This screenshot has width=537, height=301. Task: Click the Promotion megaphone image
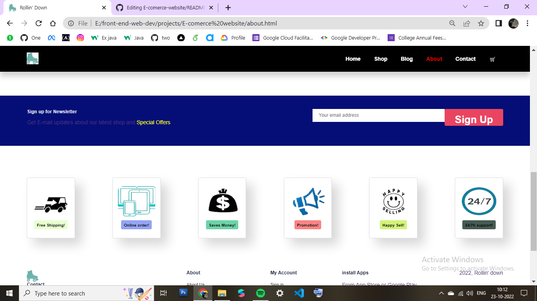[308, 201]
